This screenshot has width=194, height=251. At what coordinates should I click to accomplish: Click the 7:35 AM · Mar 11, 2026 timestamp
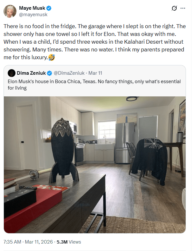pyautogui.click(x=28, y=242)
